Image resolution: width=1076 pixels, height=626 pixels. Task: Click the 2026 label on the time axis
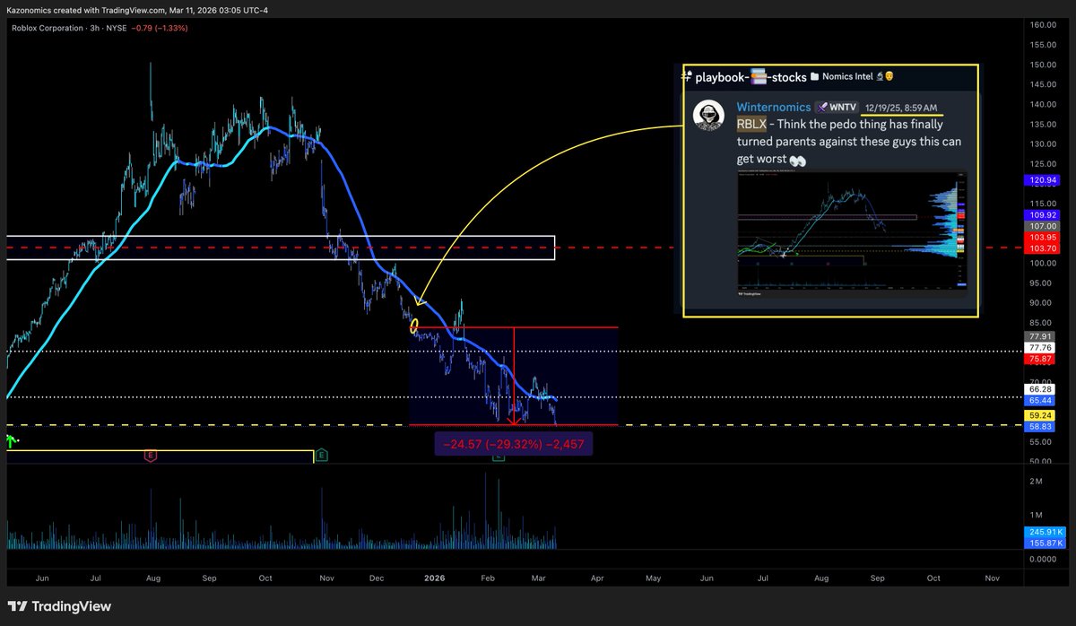click(x=433, y=578)
